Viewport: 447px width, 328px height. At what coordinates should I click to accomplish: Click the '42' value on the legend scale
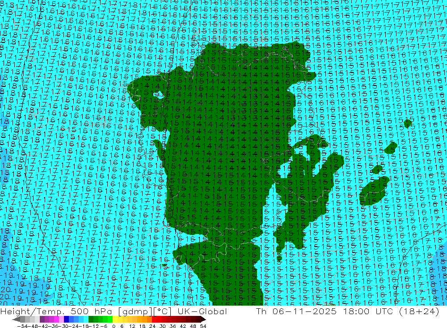pyautogui.click(x=183, y=326)
